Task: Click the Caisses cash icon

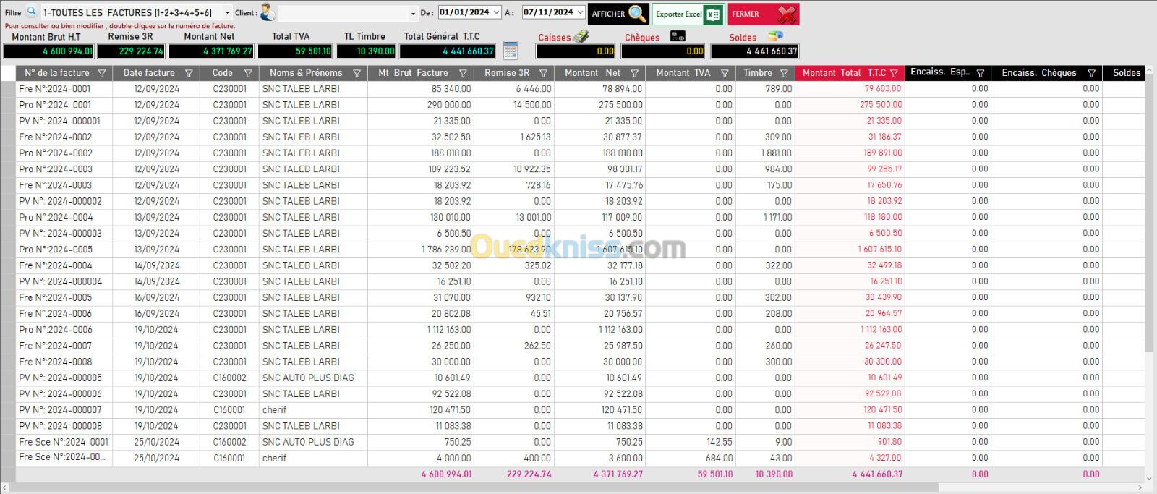Action: click(581, 37)
